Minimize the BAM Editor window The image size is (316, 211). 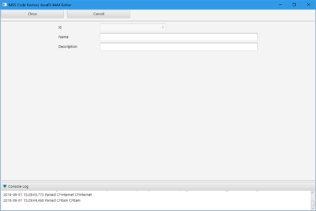pos(280,4)
